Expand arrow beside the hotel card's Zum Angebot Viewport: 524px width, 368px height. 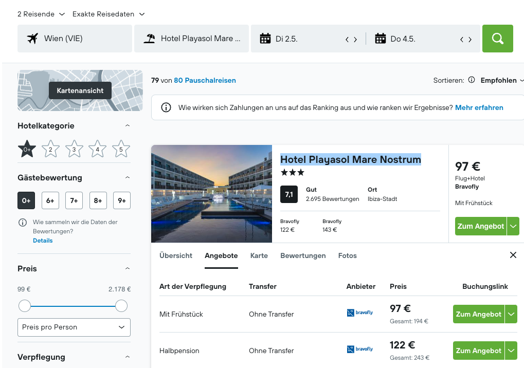pos(513,226)
